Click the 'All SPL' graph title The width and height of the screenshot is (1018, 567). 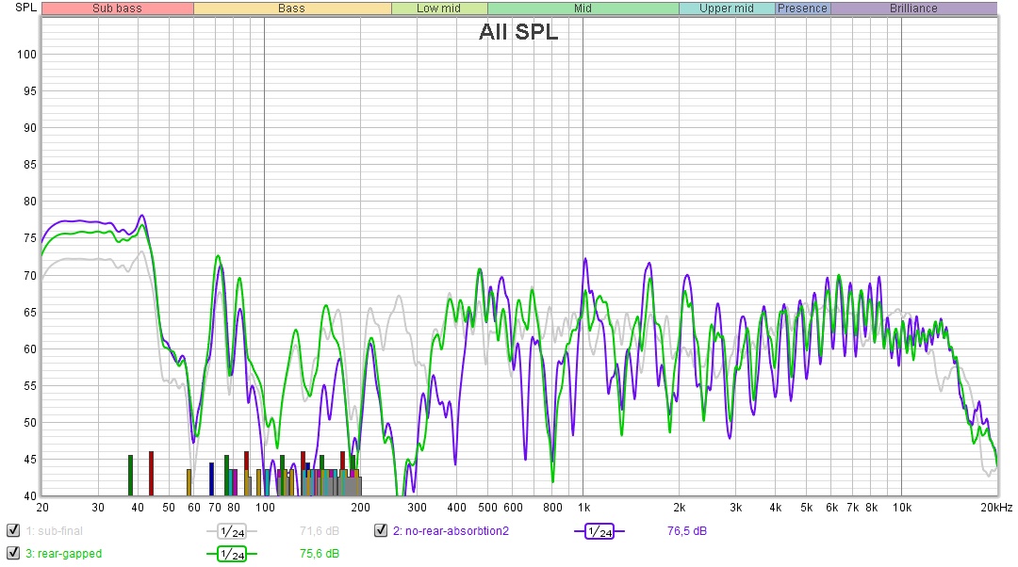[x=517, y=32]
